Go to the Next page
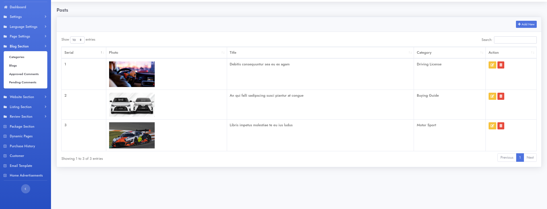547x209 pixels. coord(530,158)
